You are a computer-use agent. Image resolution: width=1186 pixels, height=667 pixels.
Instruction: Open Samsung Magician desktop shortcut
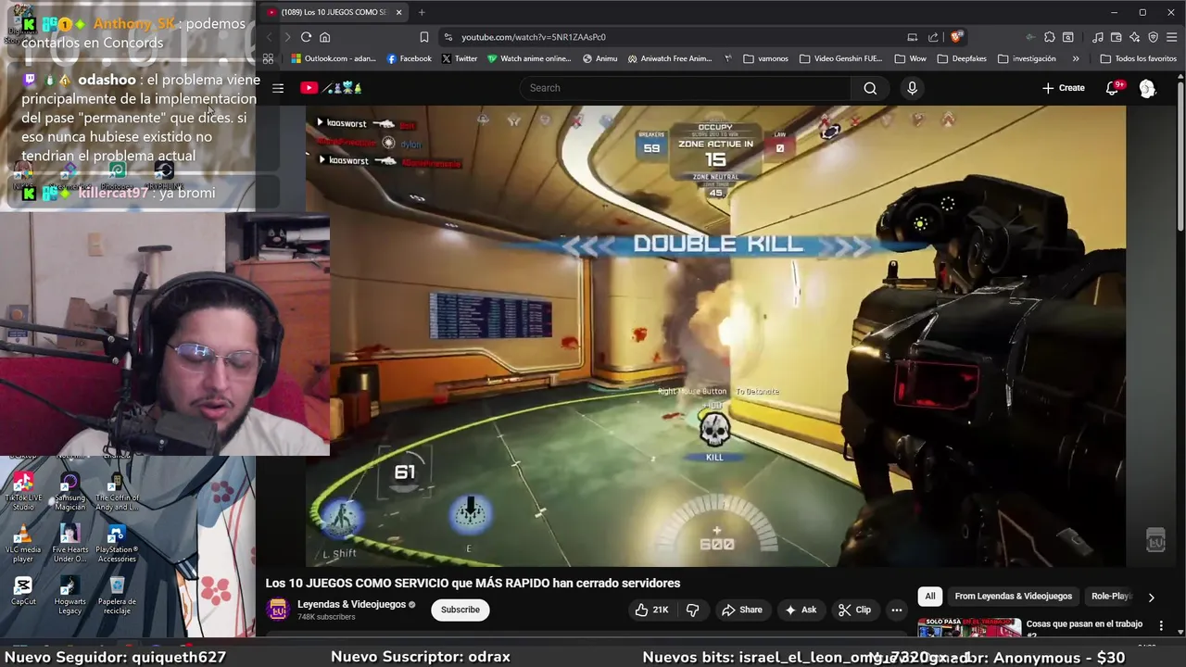point(69,491)
